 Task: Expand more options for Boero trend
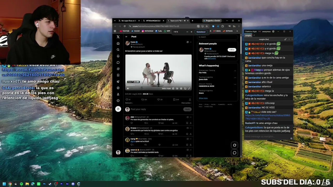(x=235, y=91)
